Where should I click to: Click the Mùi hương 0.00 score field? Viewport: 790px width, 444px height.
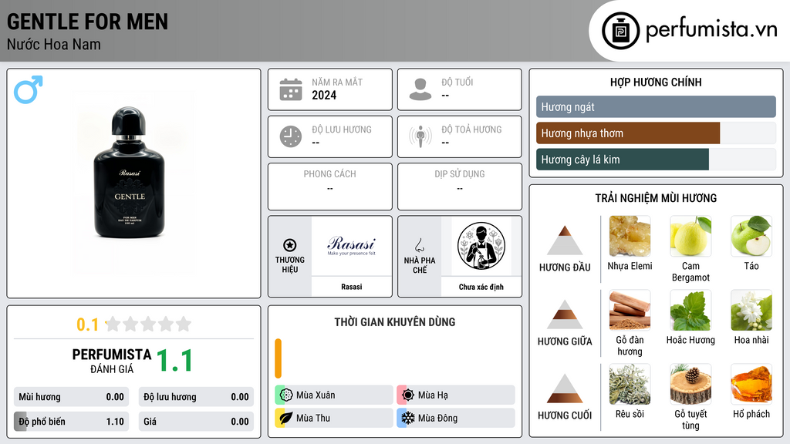click(x=72, y=397)
